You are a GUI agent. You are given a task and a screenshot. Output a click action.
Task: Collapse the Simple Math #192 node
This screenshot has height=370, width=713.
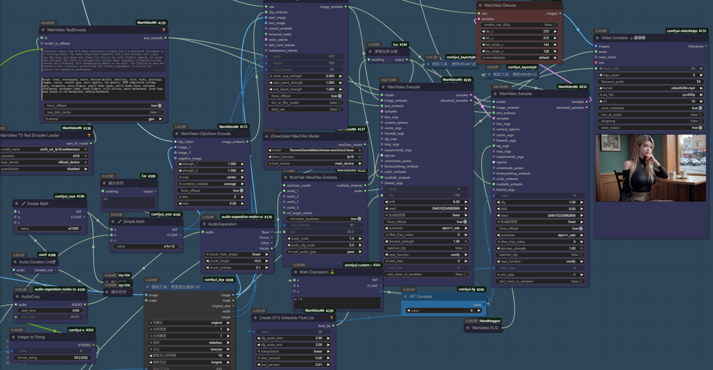[113, 222]
